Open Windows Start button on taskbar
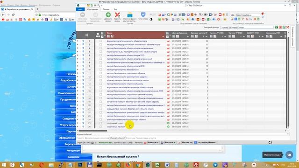This screenshot has height=168, width=299. tap(4, 165)
